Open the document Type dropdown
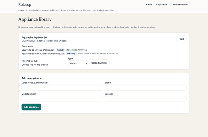This screenshot has height=137, width=208. tap(78, 63)
